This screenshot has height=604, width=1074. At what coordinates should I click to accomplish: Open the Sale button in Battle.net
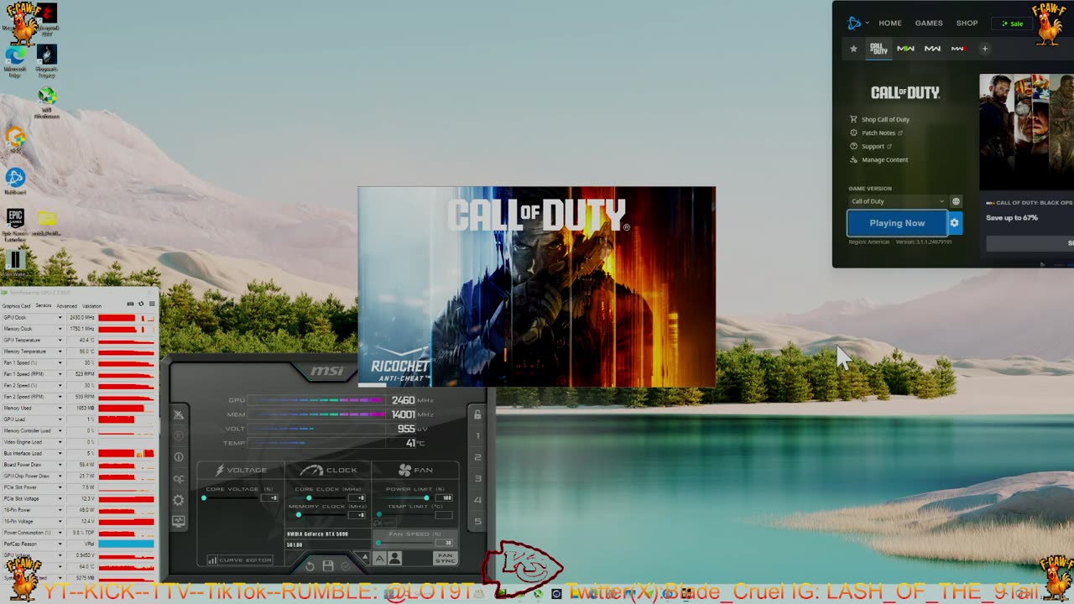click(1012, 23)
